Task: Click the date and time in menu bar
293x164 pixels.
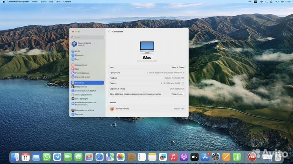Action: pyautogui.click(x=282, y=2)
